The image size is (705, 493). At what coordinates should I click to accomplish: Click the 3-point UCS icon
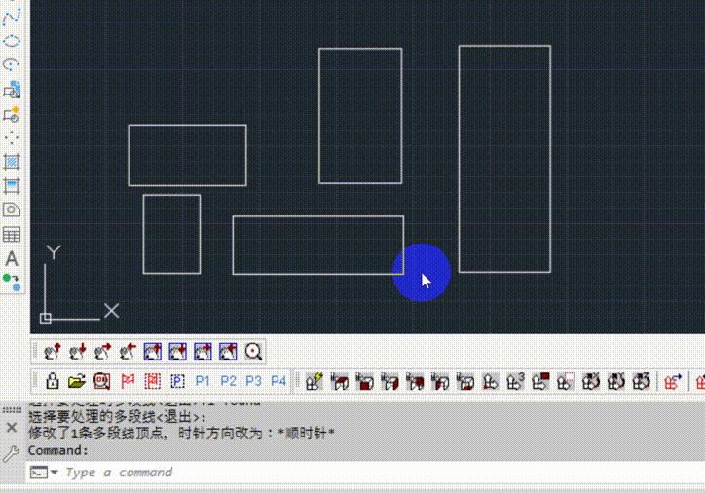click(x=516, y=381)
